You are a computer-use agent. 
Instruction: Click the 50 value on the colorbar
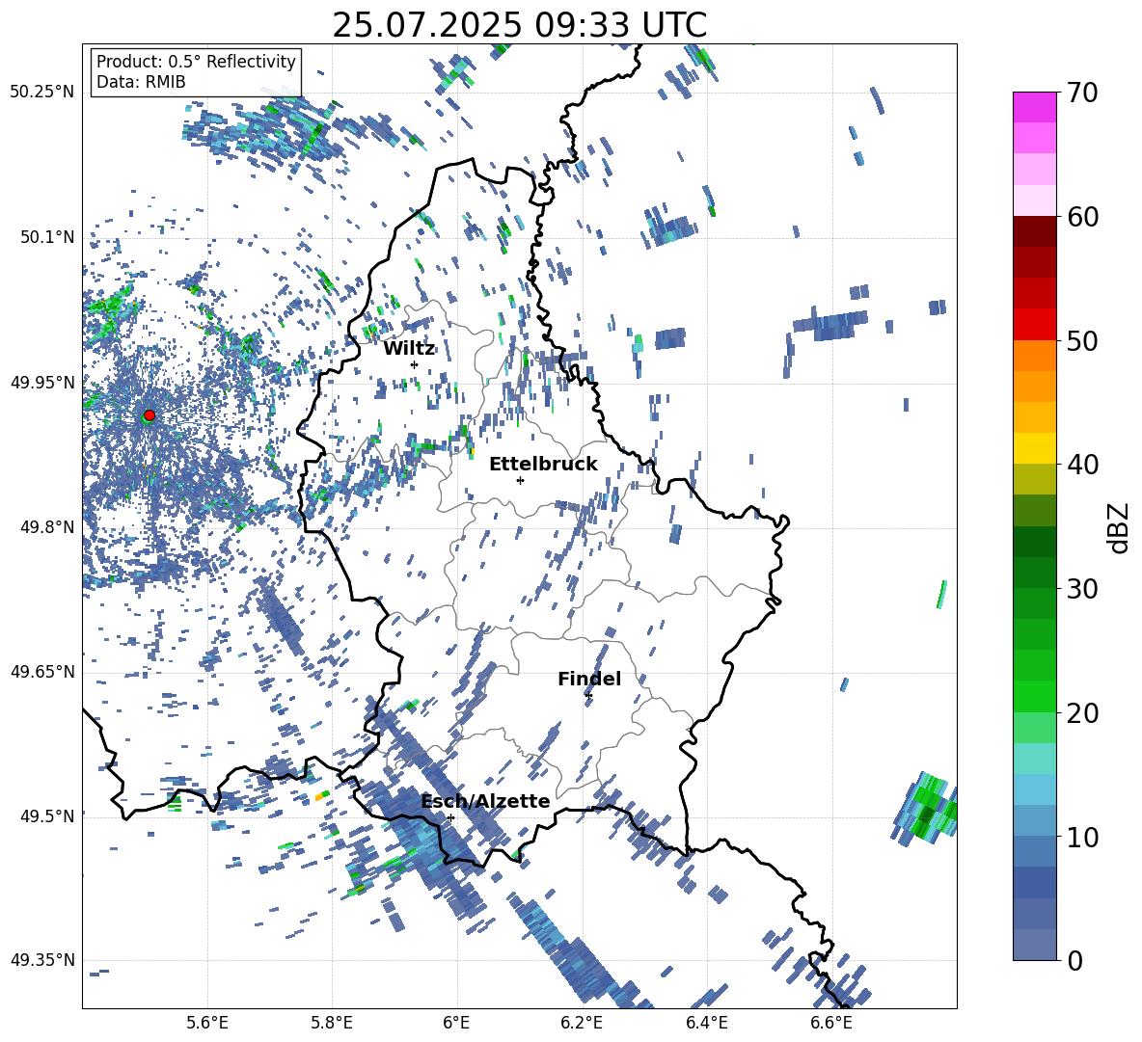(x=1082, y=340)
